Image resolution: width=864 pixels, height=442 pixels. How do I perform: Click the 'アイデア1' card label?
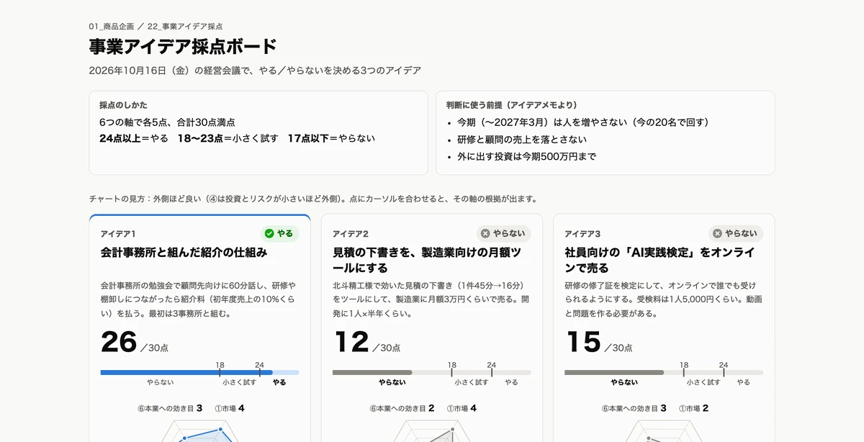118,234
